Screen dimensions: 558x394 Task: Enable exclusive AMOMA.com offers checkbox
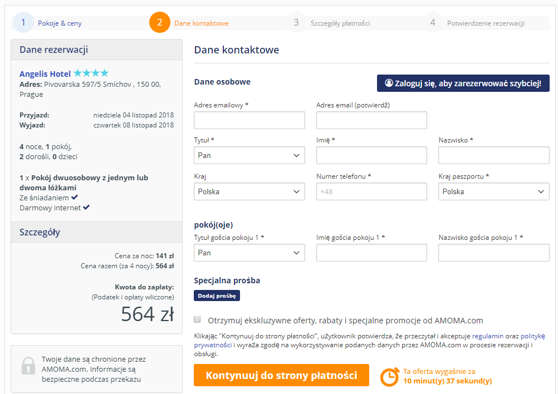click(197, 320)
